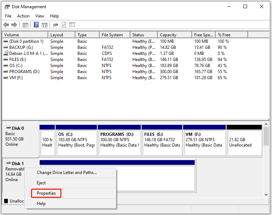The image size is (272, 215).
Task: Click the Disk 0 label panel
Action: [x=20, y=140]
